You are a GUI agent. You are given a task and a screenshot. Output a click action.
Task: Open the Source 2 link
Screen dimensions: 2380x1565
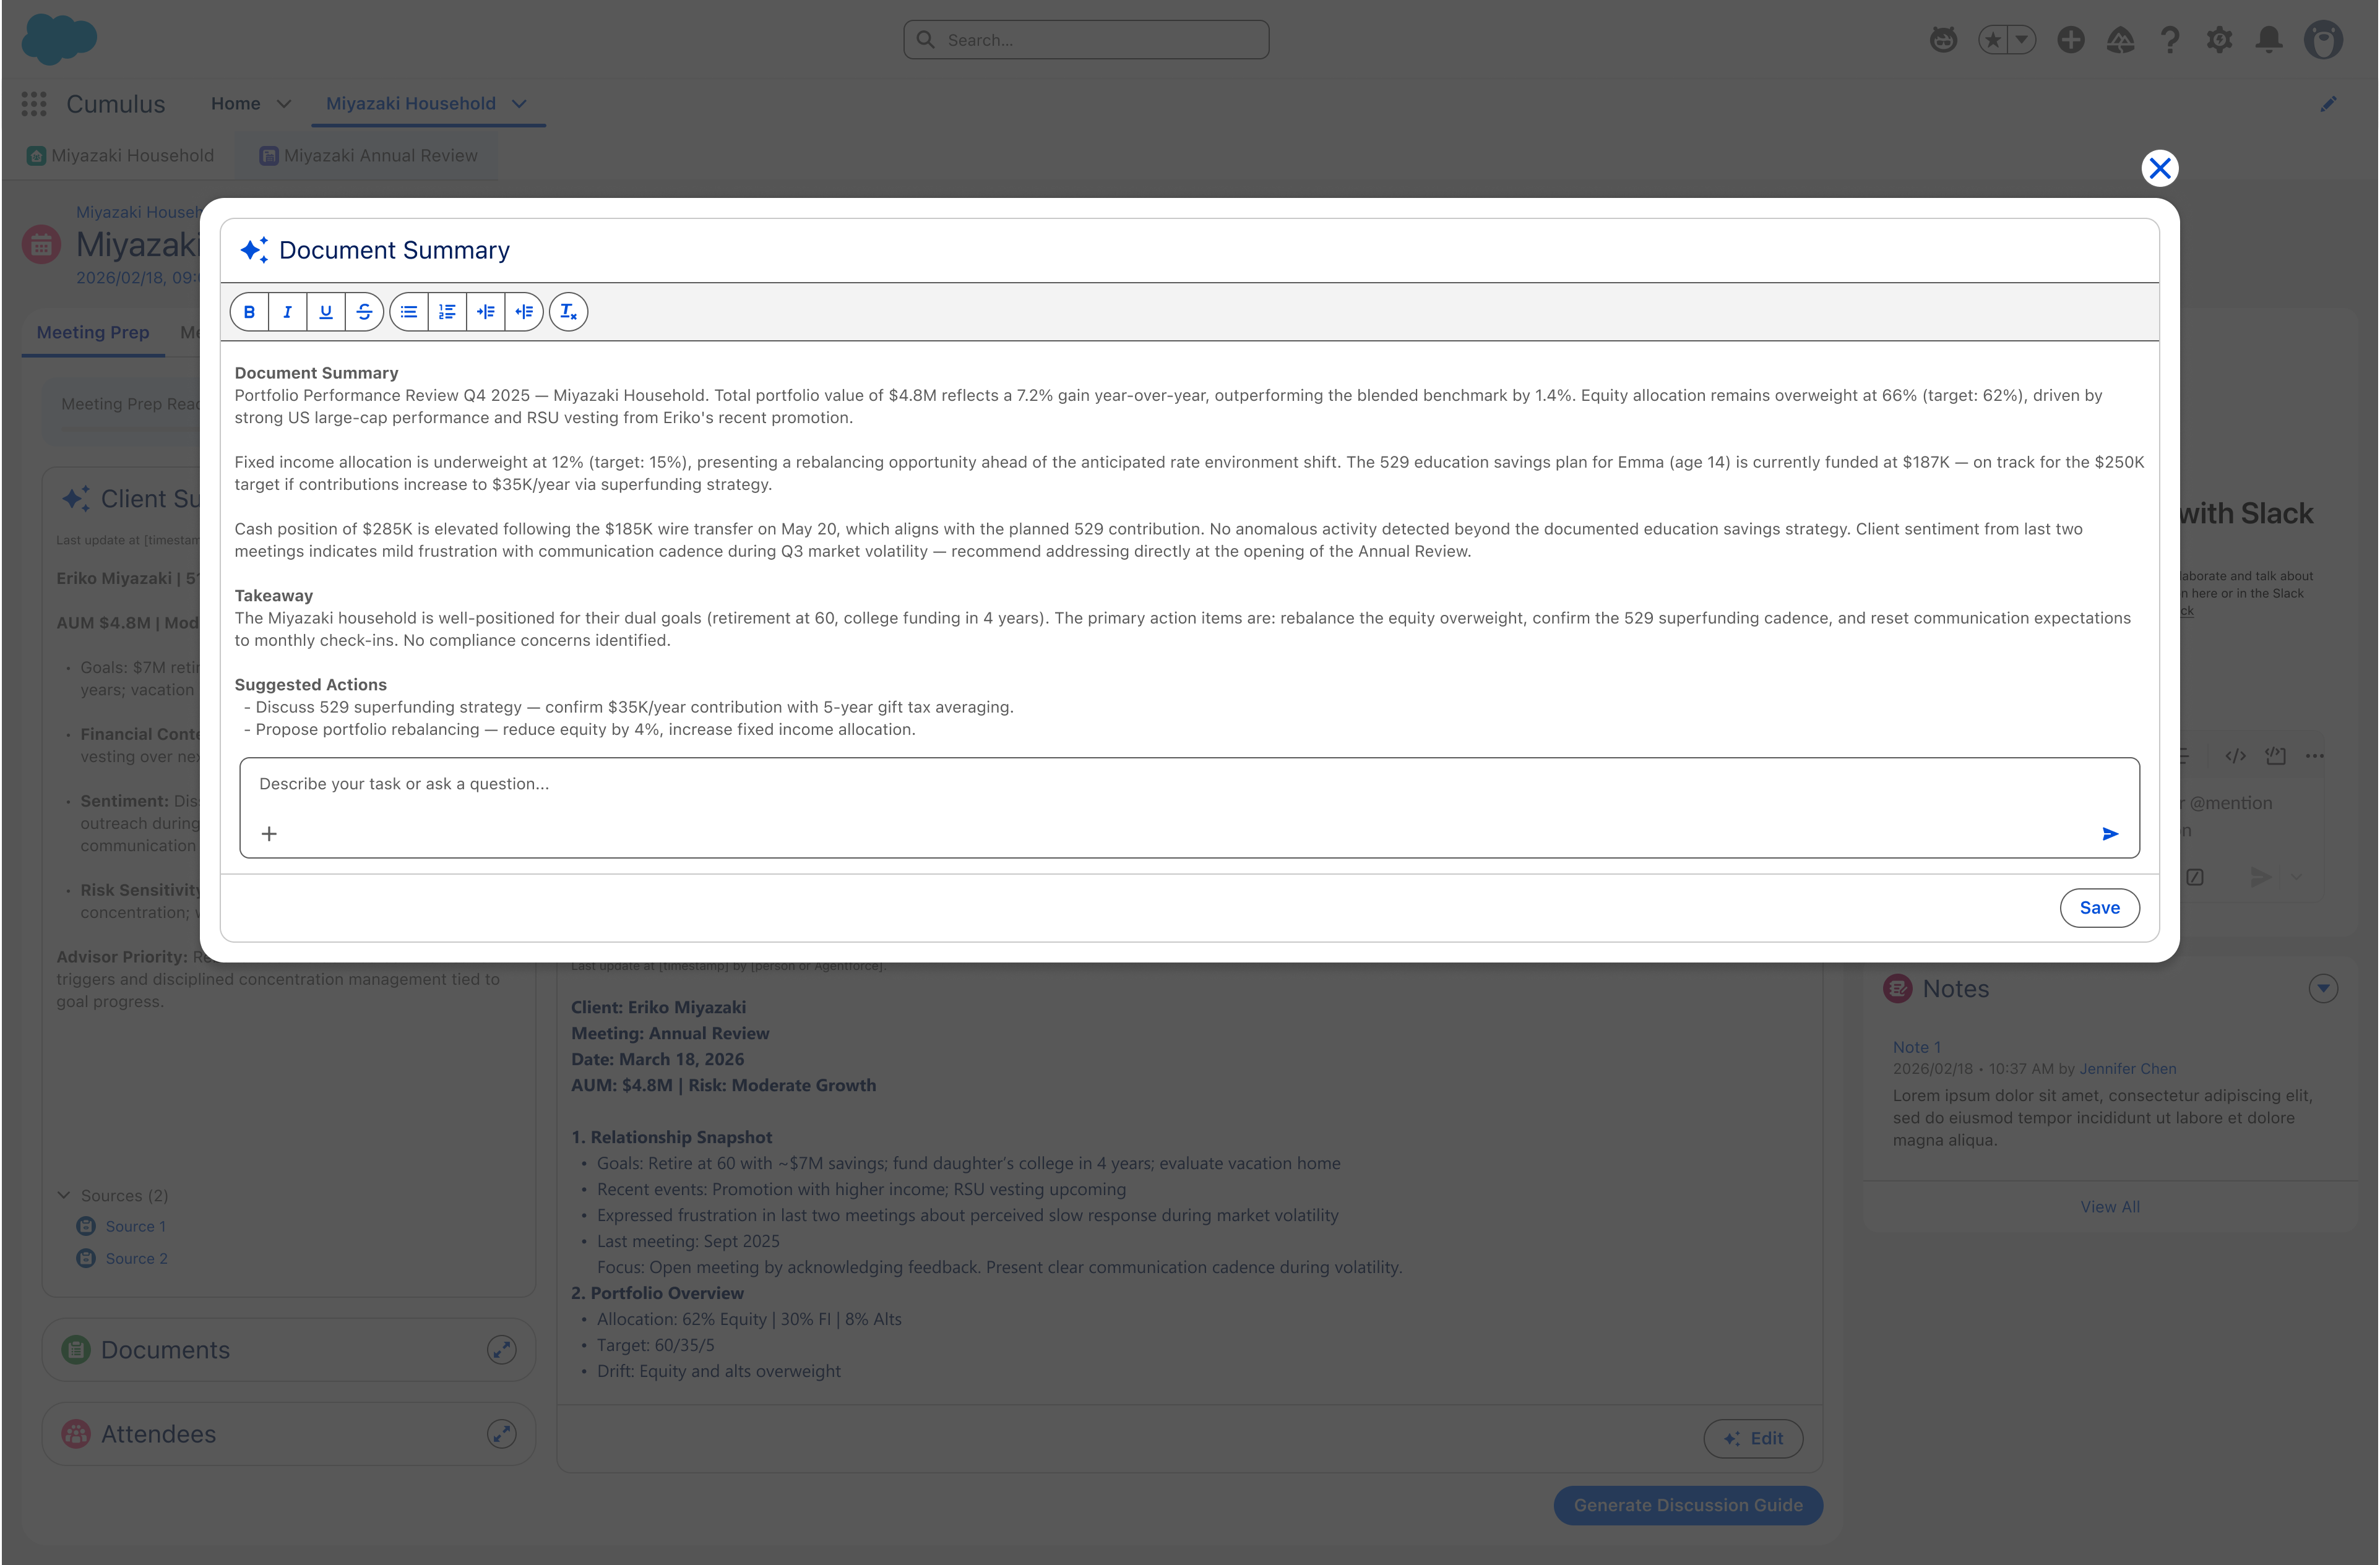tap(136, 1258)
